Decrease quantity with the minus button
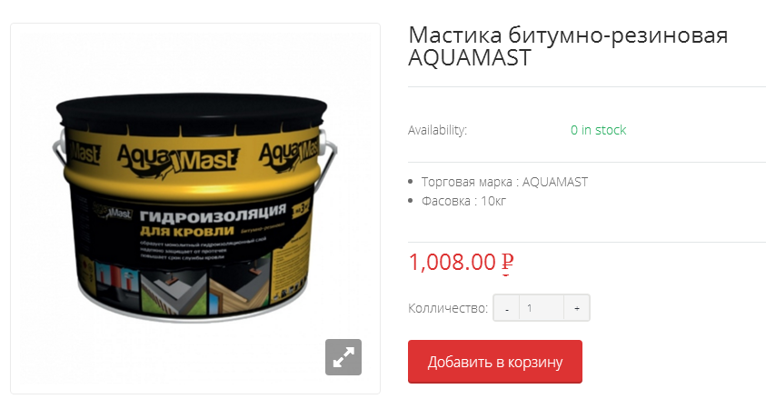766x399 pixels. (x=507, y=308)
